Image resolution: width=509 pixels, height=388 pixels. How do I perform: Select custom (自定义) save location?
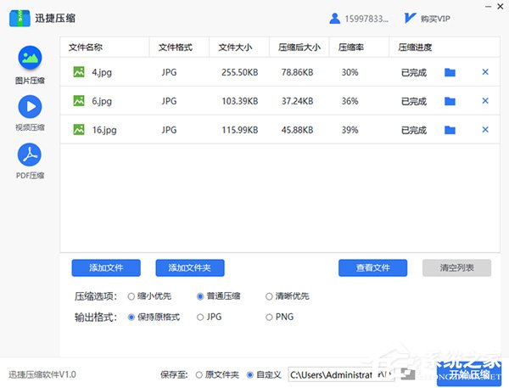(250, 375)
